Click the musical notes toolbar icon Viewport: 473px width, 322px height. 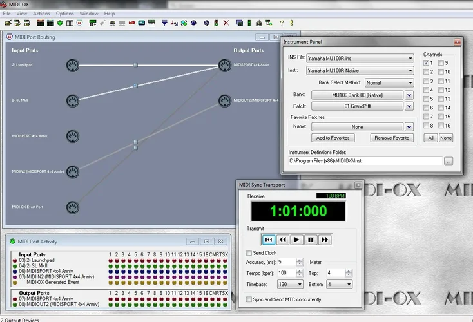pyautogui.click(x=174, y=23)
